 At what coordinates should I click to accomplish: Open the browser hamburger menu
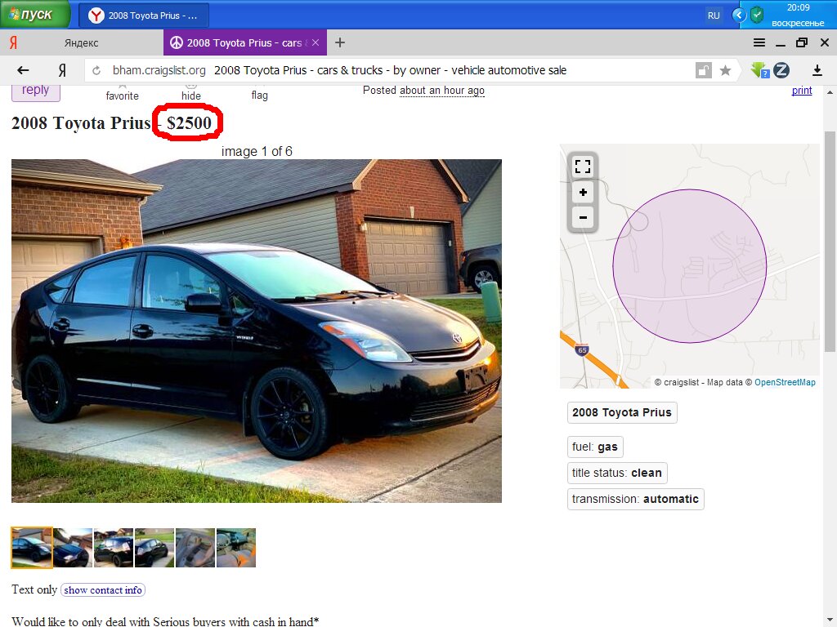759,42
